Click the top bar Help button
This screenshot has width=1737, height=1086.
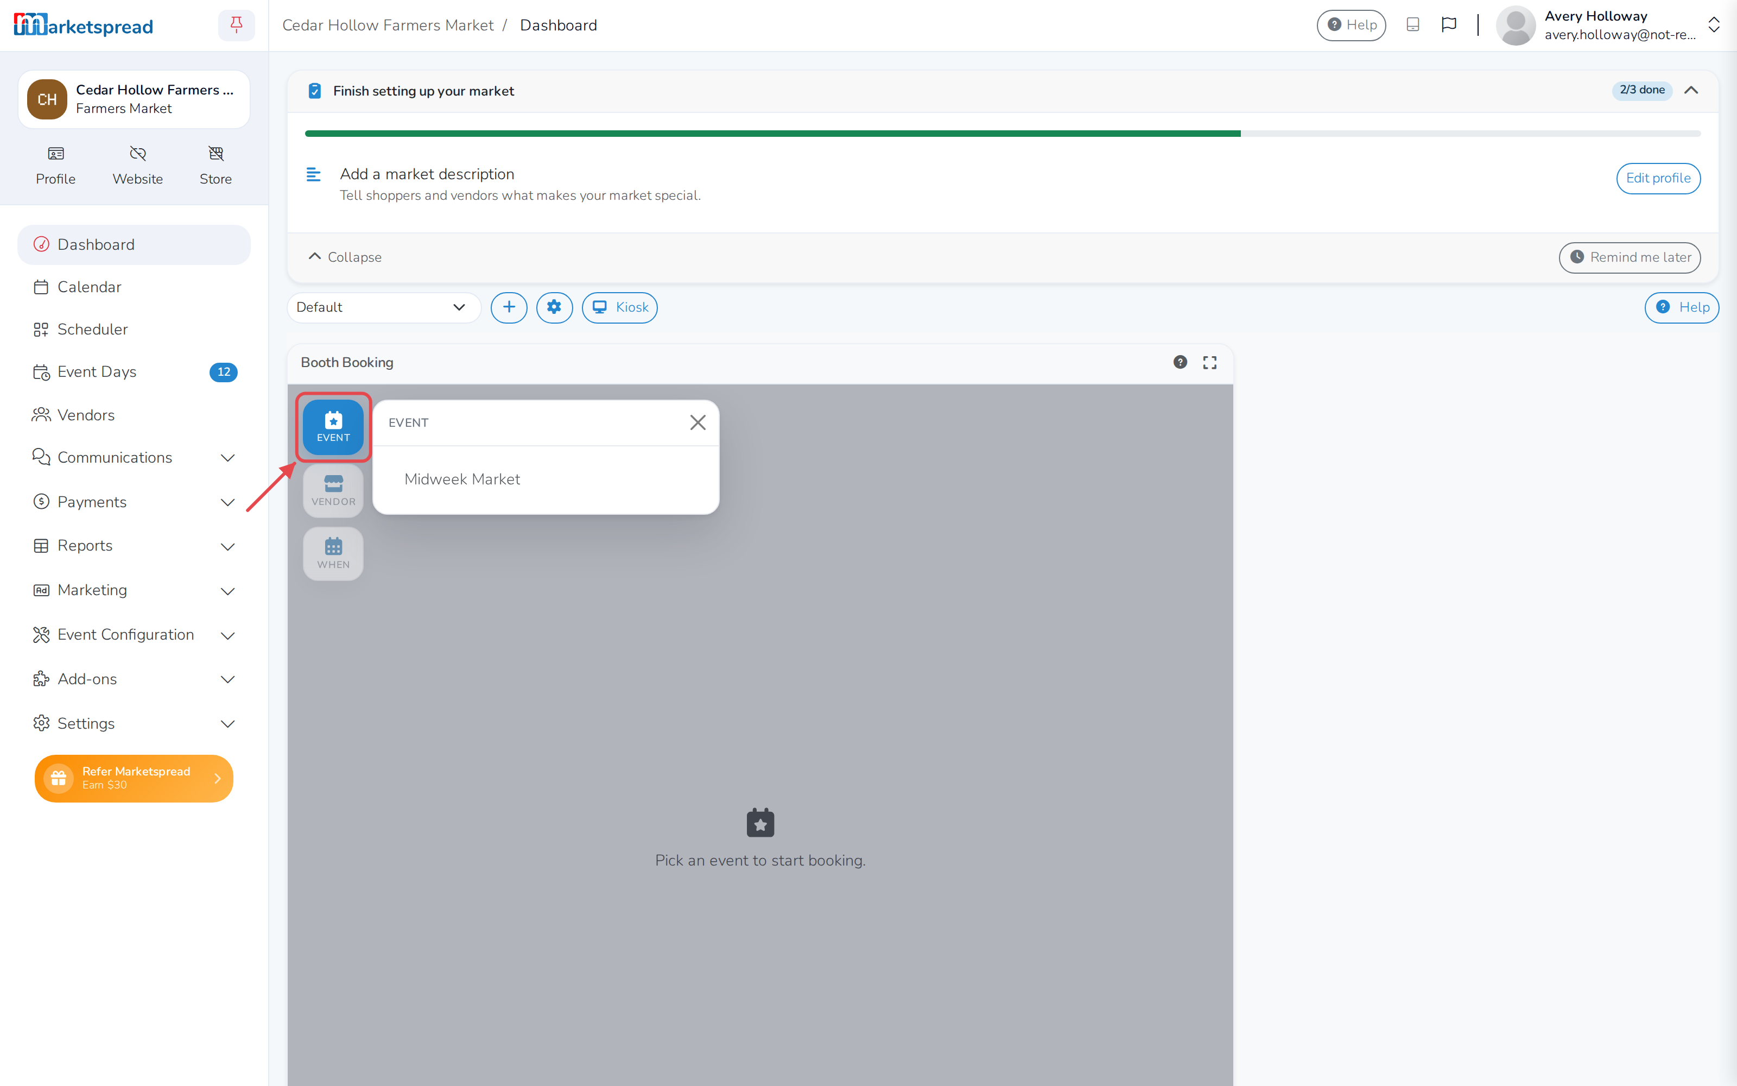(1351, 25)
